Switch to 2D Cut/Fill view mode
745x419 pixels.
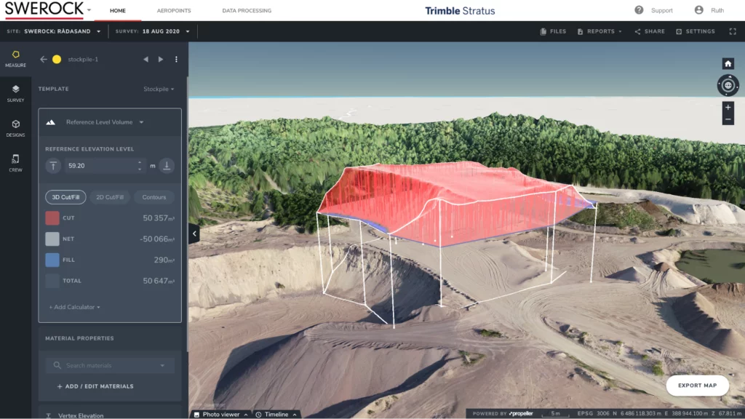click(x=110, y=197)
